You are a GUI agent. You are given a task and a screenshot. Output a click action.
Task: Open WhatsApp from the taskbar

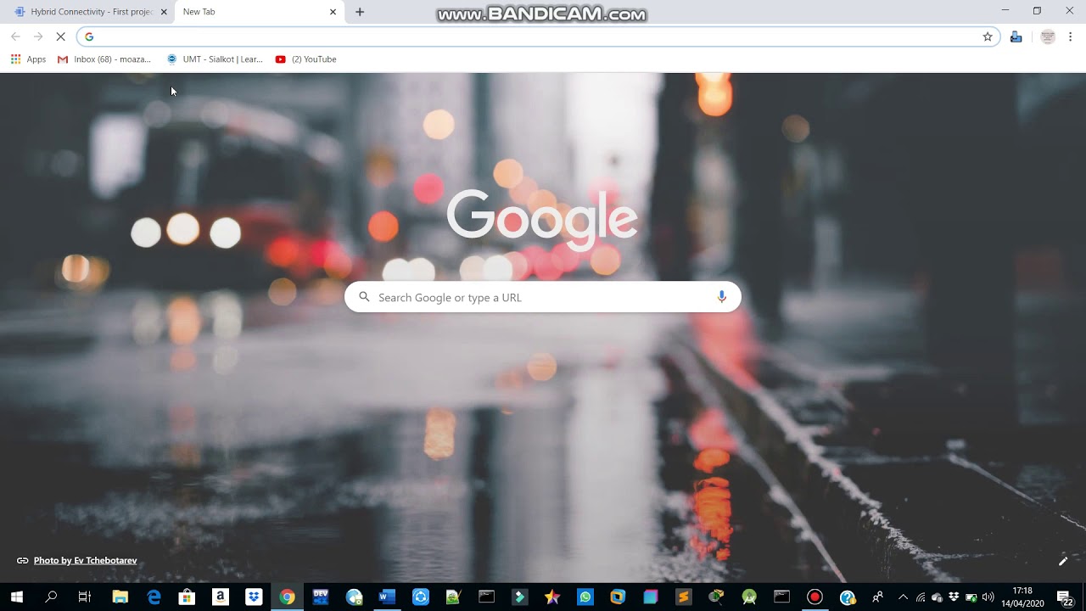585,597
